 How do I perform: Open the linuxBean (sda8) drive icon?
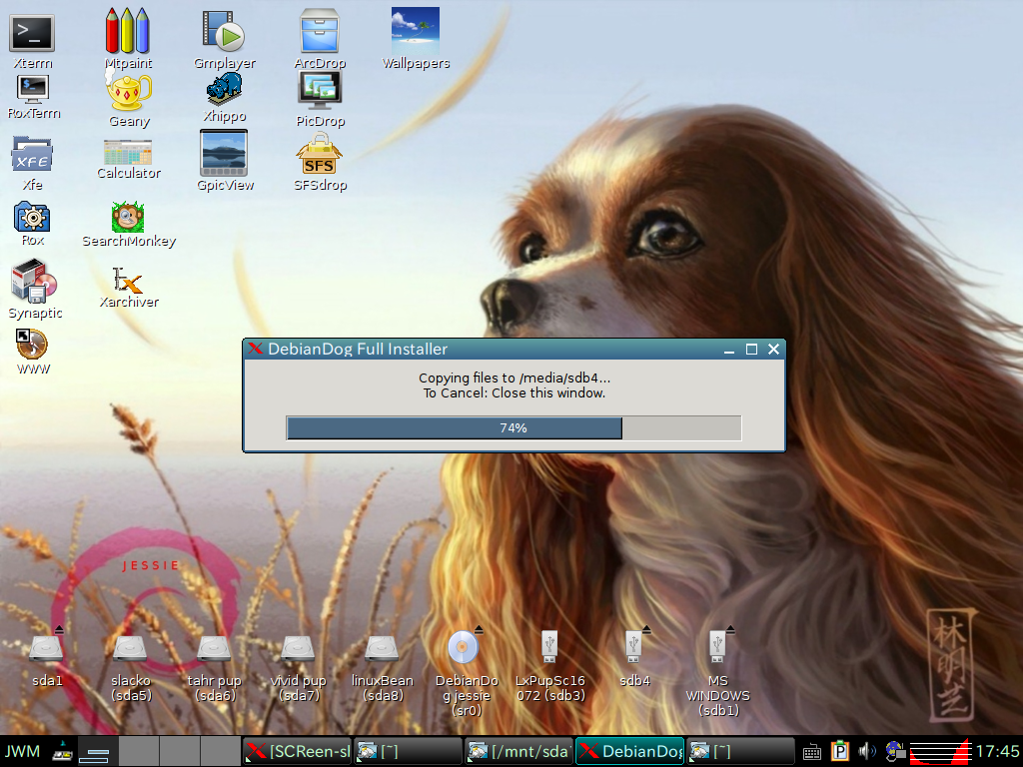(x=382, y=648)
